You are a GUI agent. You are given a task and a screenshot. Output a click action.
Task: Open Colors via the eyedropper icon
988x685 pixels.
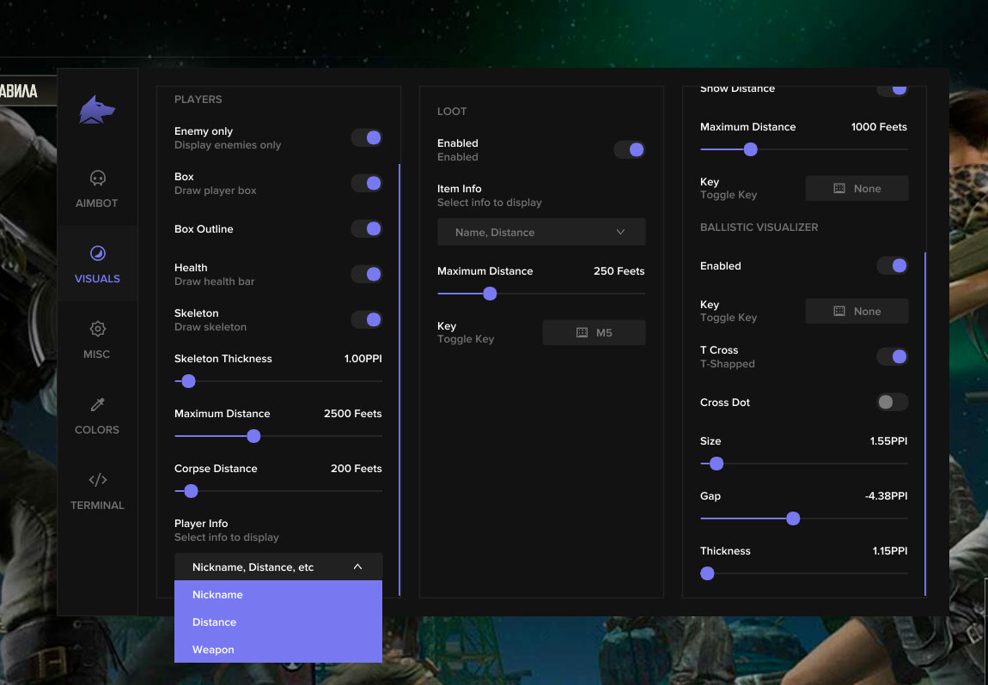pos(97,404)
